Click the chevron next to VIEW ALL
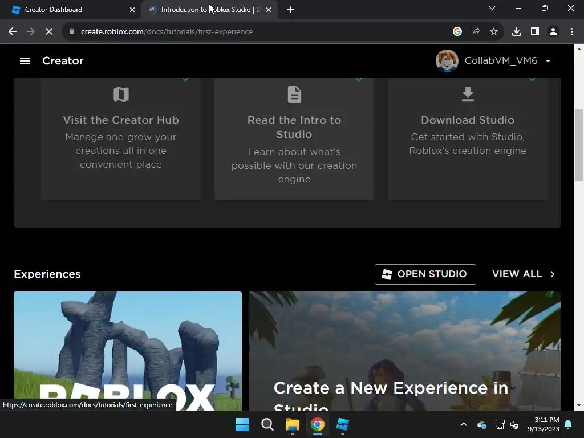This screenshot has width=584, height=438. [552, 274]
